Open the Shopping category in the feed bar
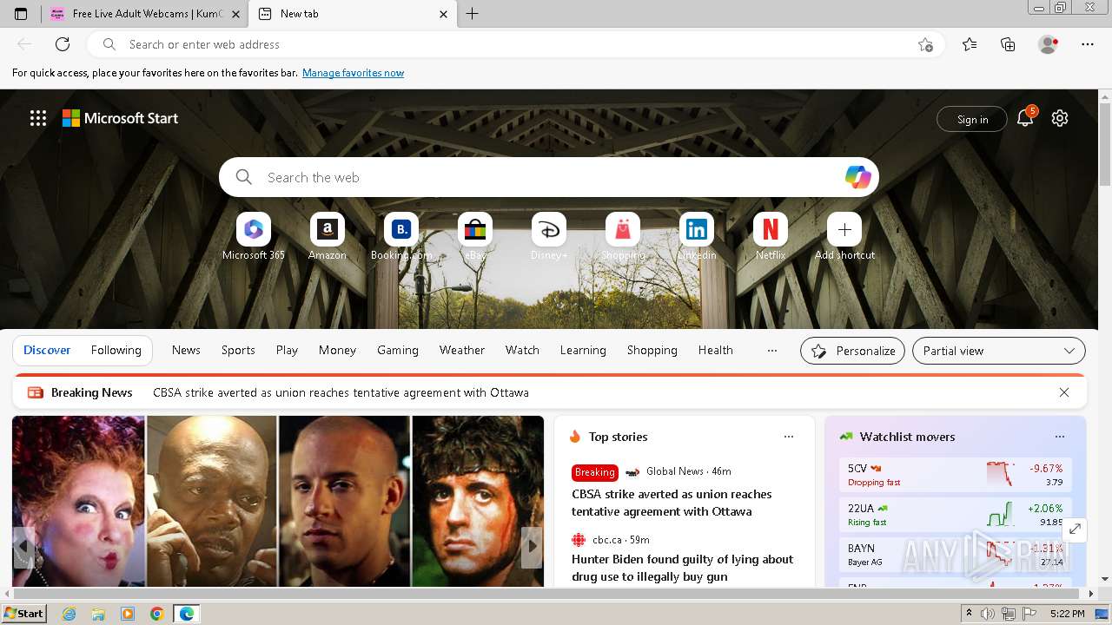1112x625 pixels. pyautogui.click(x=652, y=351)
